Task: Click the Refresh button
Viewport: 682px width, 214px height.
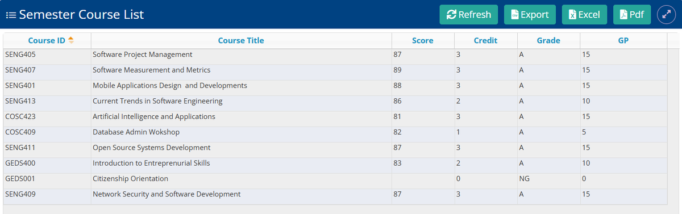Action: 469,15
